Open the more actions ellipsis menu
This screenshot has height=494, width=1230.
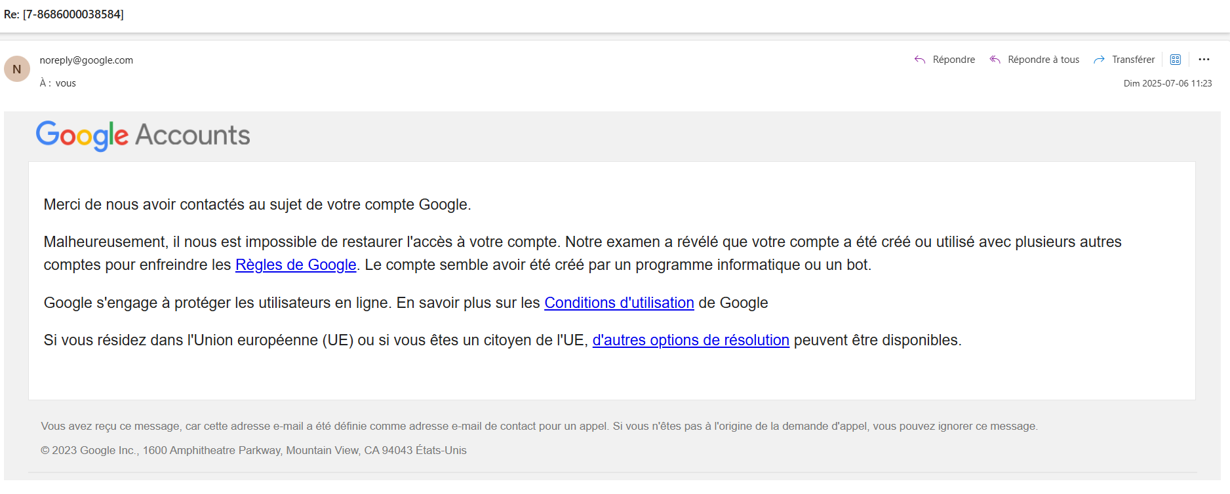point(1204,60)
